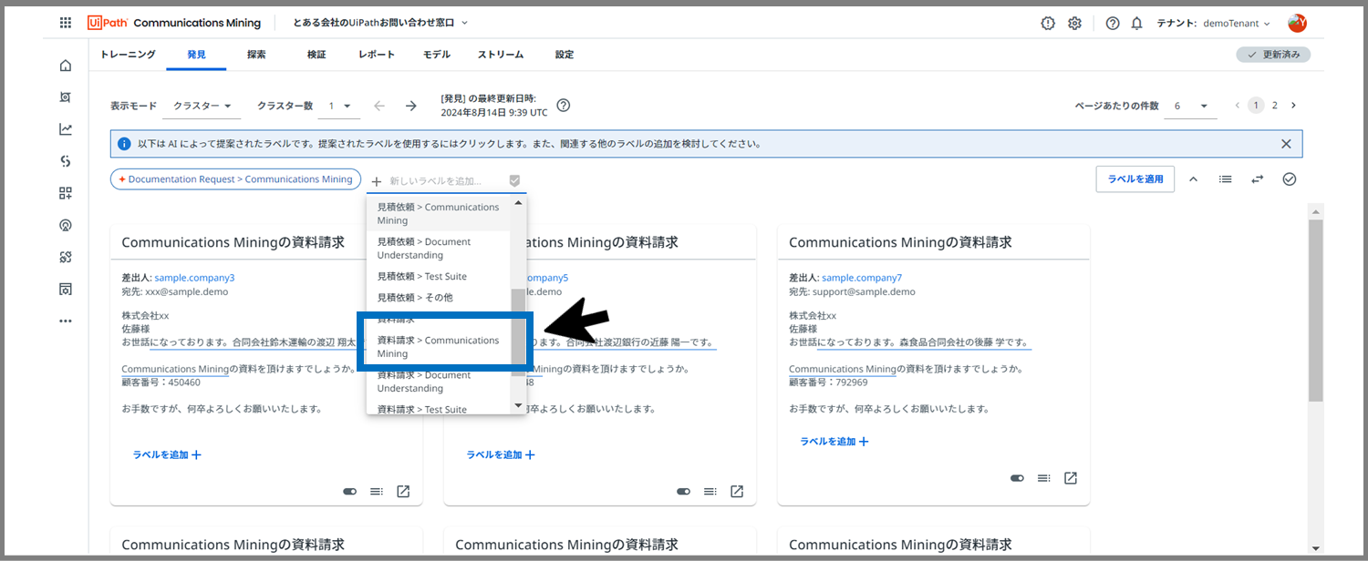
Task: Open the project name dropdown in header
Action: pyautogui.click(x=380, y=23)
